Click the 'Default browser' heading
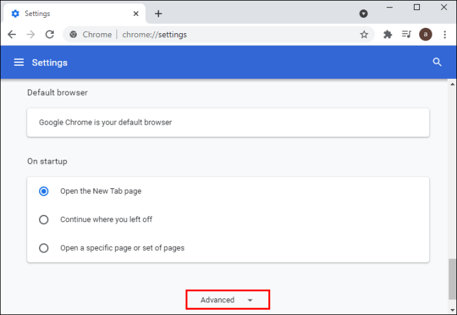Viewport: 457px width, 315px height. (58, 93)
